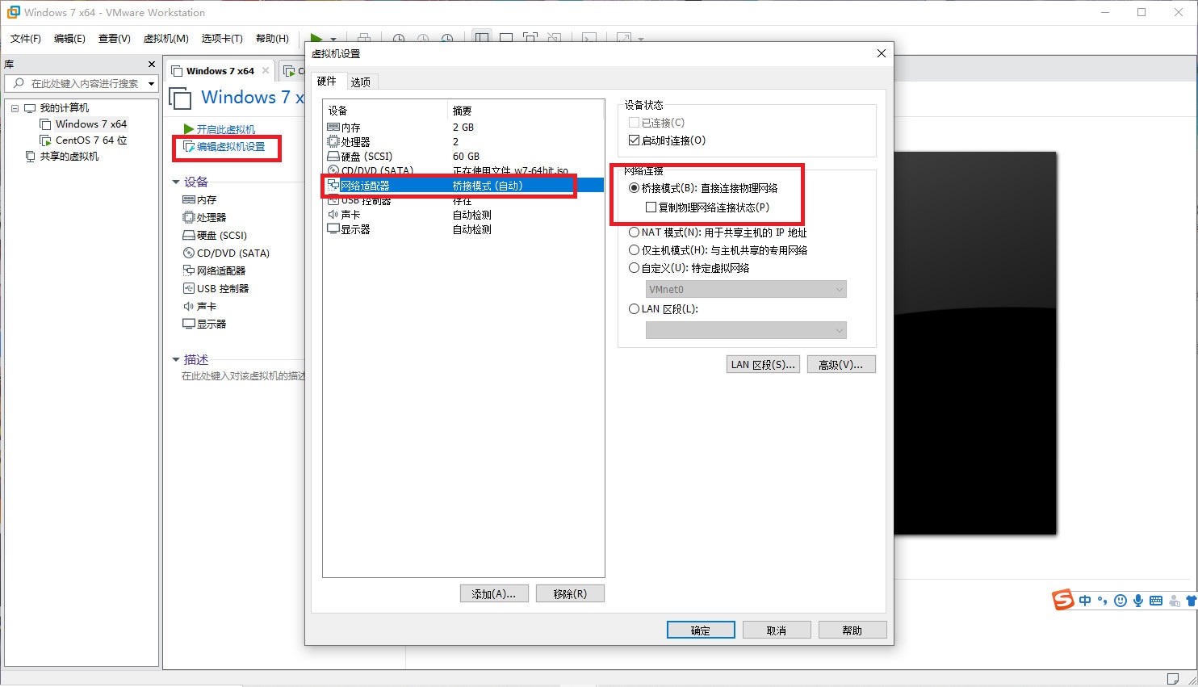Open the LAN 区段 combo box
Screen dimensions: 1198x687
pos(746,329)
